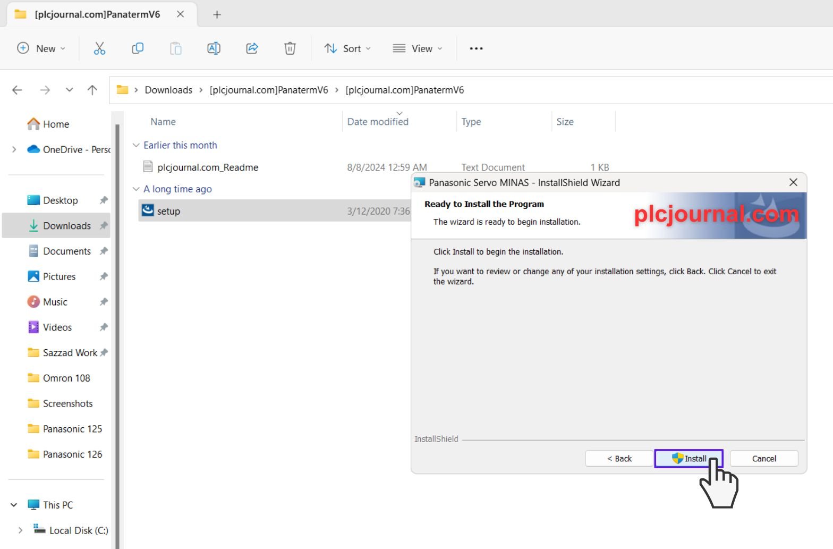Close the [plcjournal.com]PanatermV6 tab
The height and width of the screenshot is (549, 833).
[x=181, y=14]
